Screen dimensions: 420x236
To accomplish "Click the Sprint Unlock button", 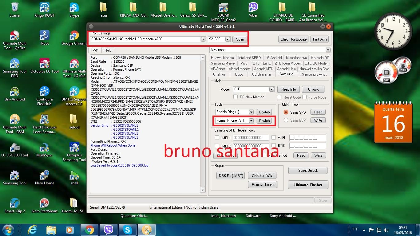I will (308, 171).
